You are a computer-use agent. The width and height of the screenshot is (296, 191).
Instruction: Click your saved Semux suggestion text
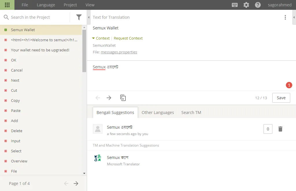(x=120, y=127)
